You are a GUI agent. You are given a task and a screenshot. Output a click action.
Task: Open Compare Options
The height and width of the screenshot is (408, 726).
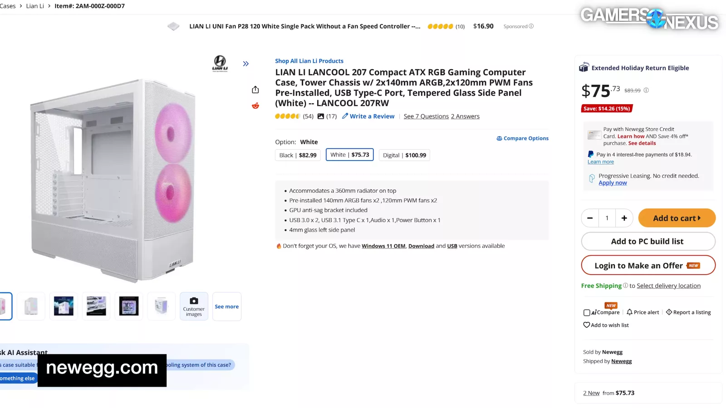[522, 138]
